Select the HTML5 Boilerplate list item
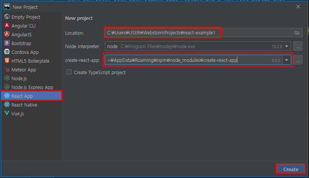 coord(30,61)
